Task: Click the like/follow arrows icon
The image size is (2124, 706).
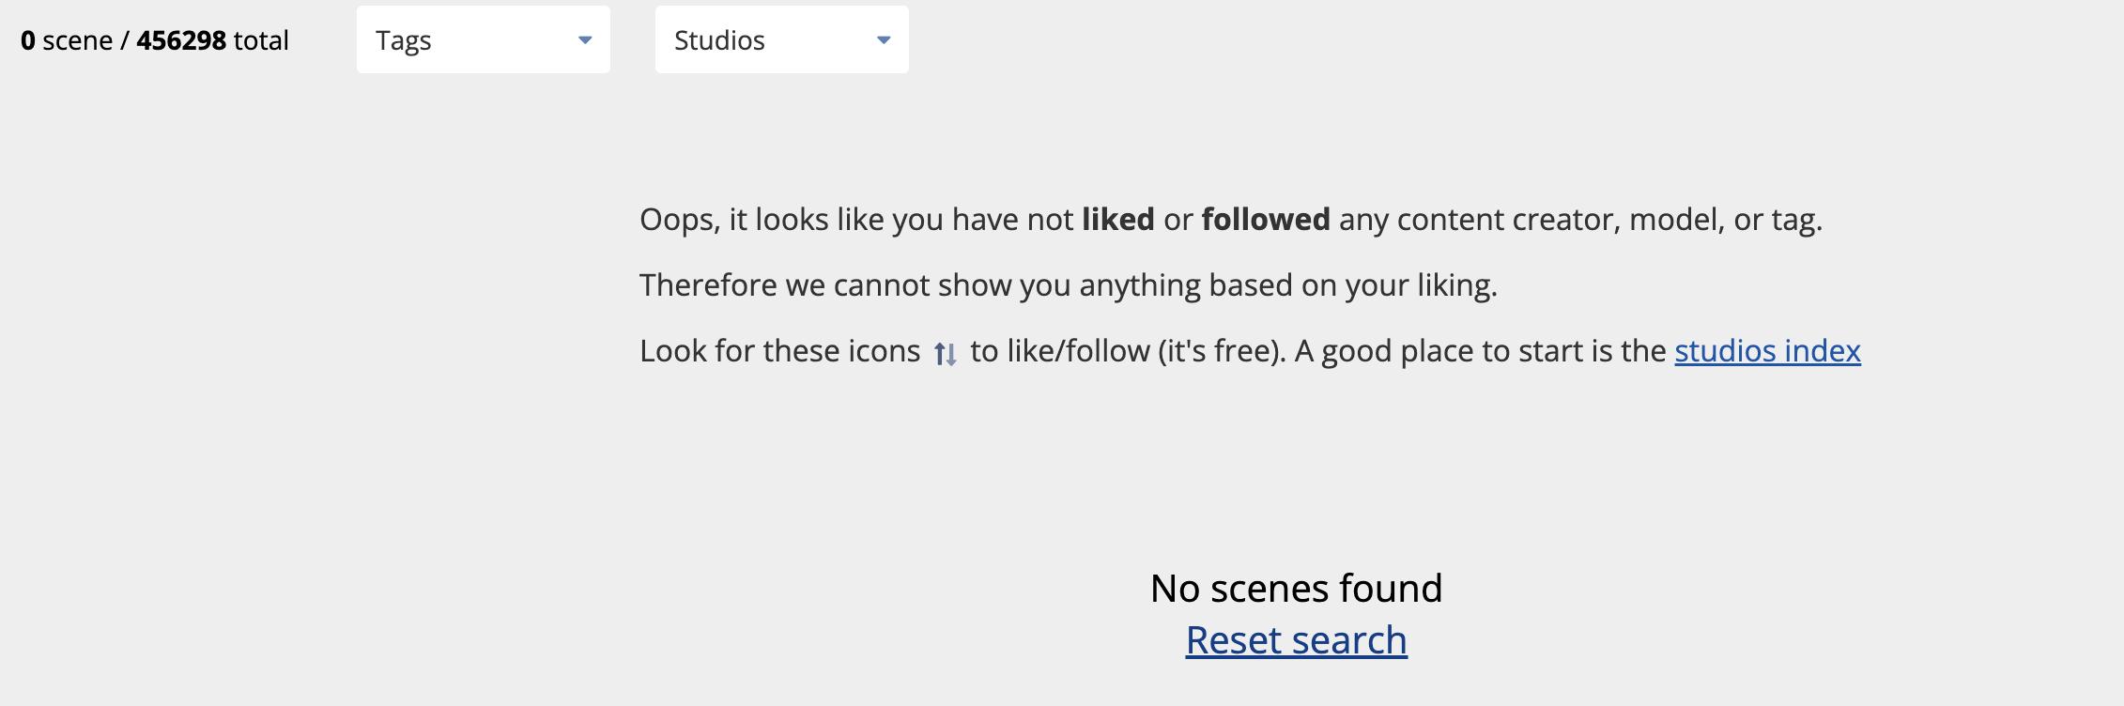Action: (946, 354)
